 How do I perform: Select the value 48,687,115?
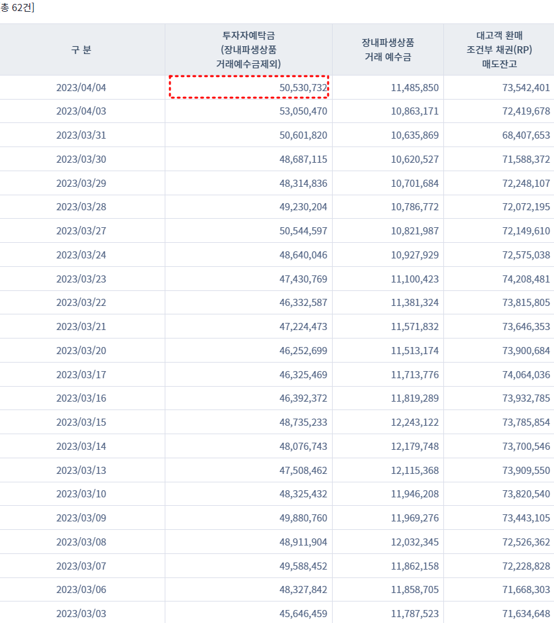(303, 159)
